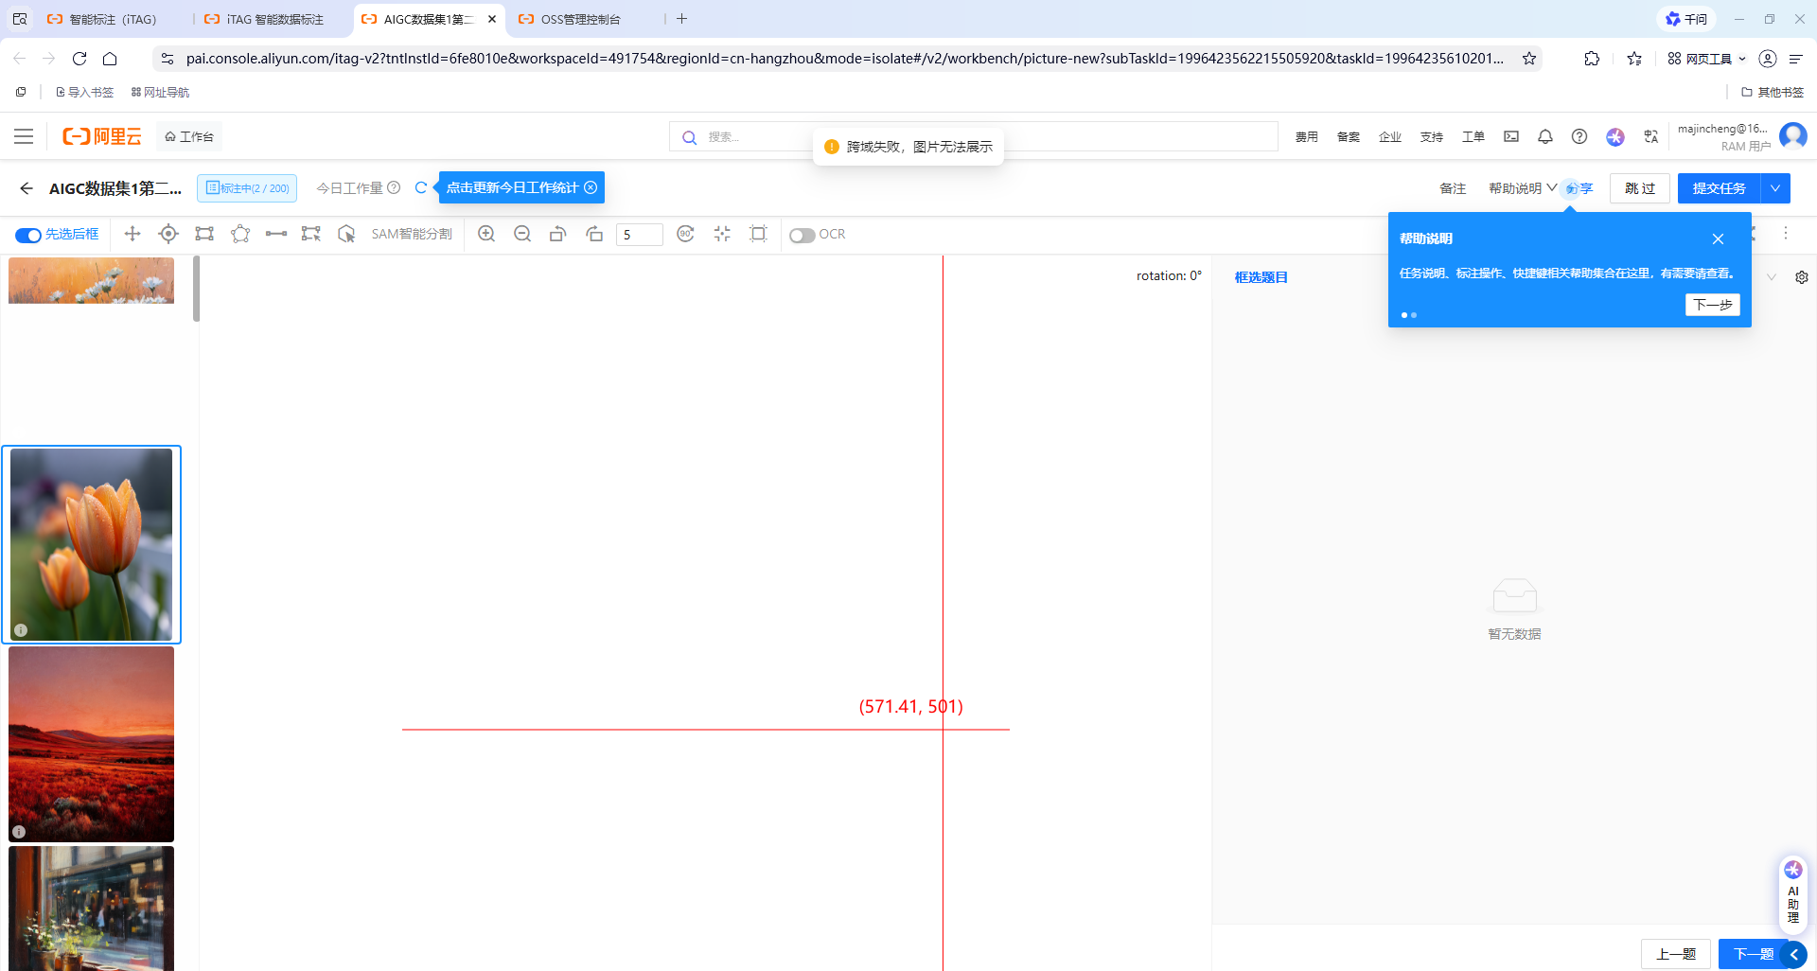Open the 提交任务 dropdown arrow
This screenshot has width=1817, height=971.
(1775, 188)
